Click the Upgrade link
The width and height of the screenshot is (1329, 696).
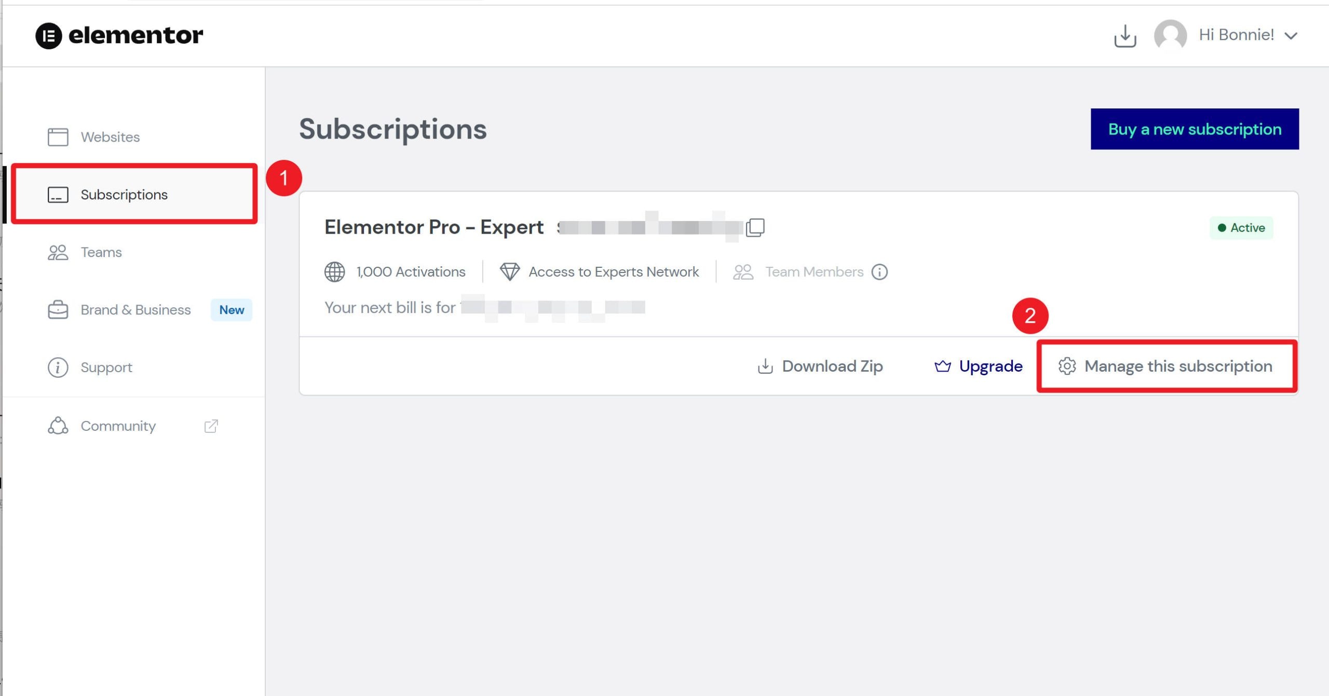pos(978,365)
